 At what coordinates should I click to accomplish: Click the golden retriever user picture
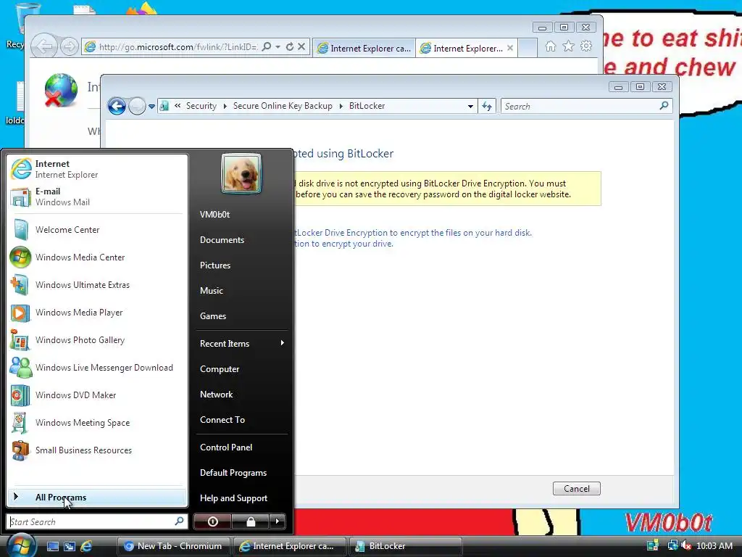pyautogui.click(x=241, y=173)
